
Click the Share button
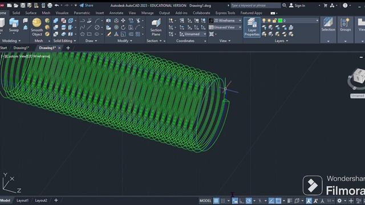[86, 5]
